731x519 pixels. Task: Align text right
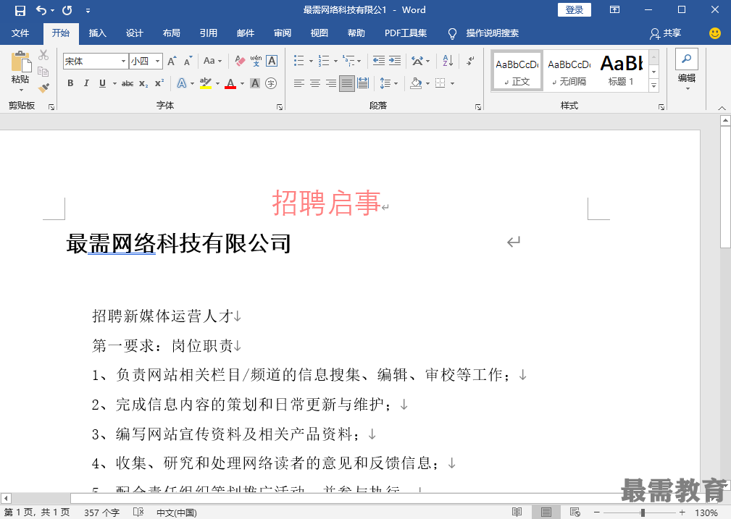331,83
